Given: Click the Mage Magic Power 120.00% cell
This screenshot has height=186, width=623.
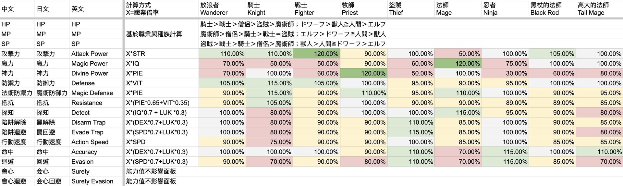Looking at the screenshot, I should [x=458, y=63].
